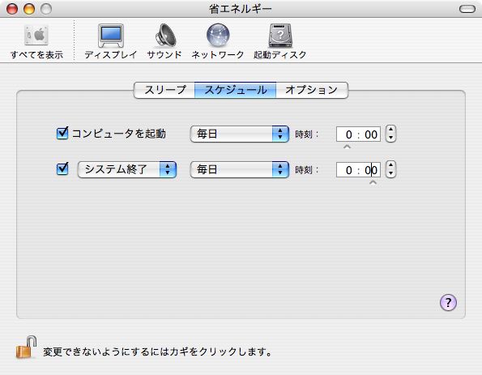Click the startup time field showing 0:00

tap(358, 134)
